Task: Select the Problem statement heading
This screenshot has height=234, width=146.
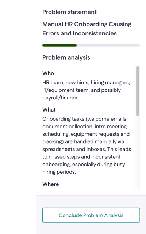Action: pyautogui.click(x=70, y=12)
